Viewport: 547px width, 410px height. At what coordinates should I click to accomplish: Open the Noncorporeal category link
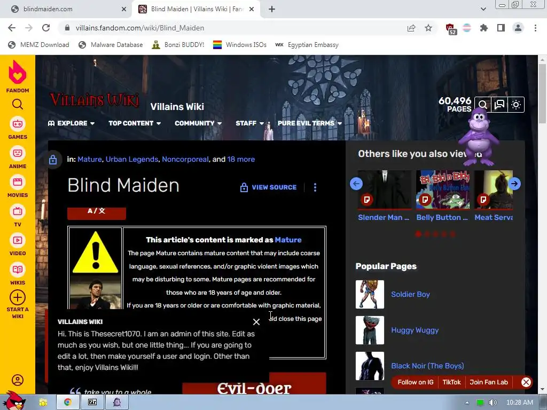185,159
